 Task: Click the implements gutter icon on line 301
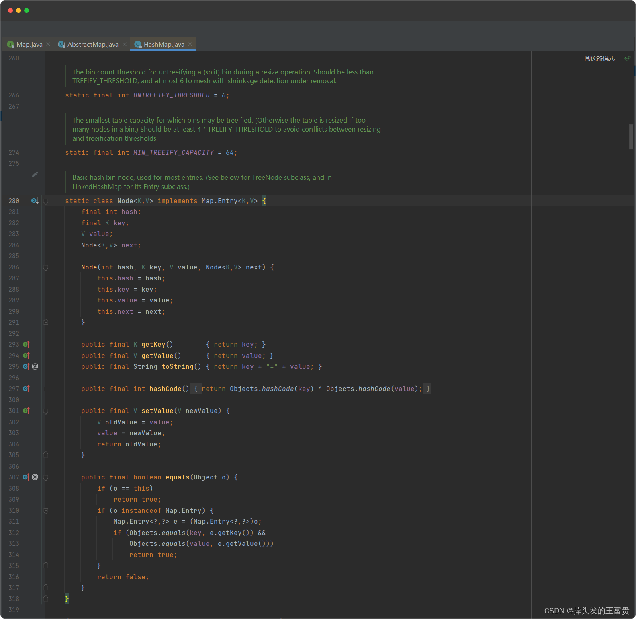point(26,411)
